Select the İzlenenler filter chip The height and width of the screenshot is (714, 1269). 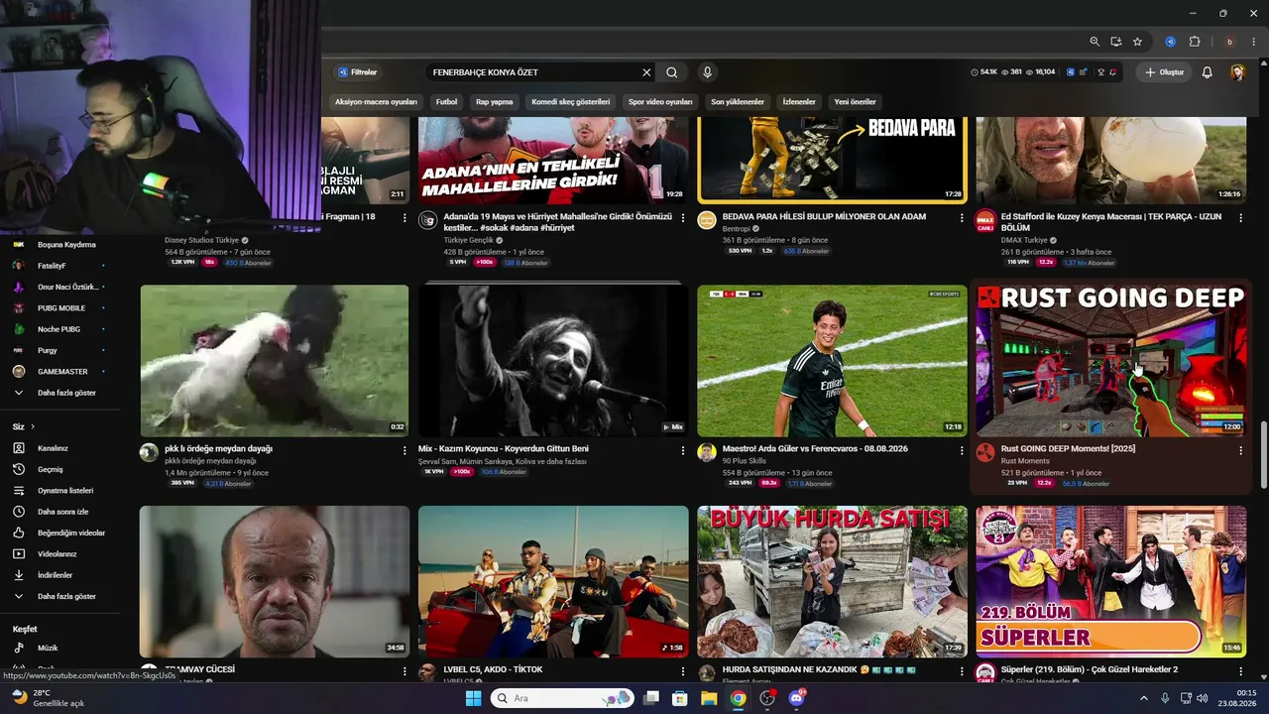click(x=799, y=102)
